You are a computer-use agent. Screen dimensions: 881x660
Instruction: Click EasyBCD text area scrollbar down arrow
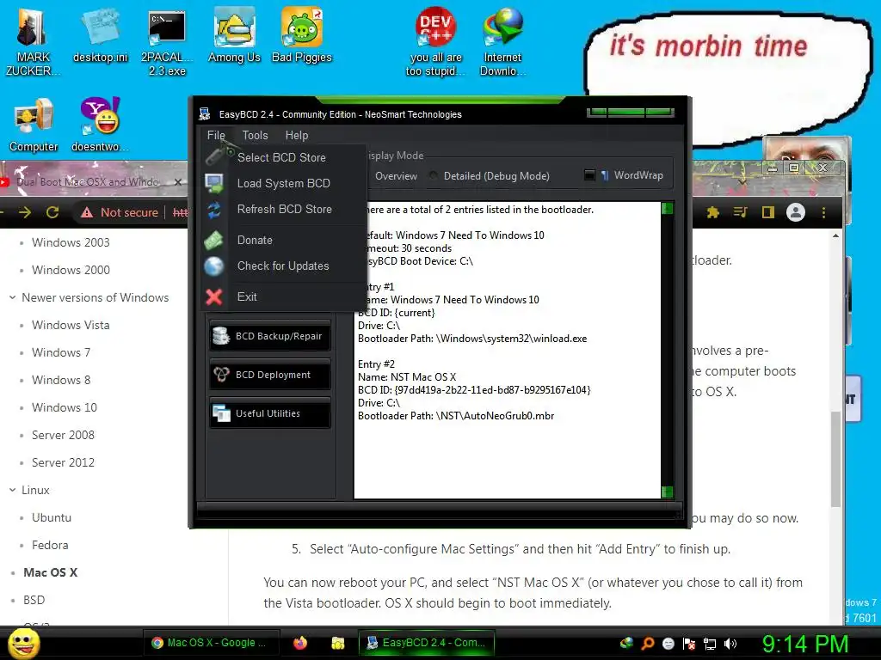668,492
